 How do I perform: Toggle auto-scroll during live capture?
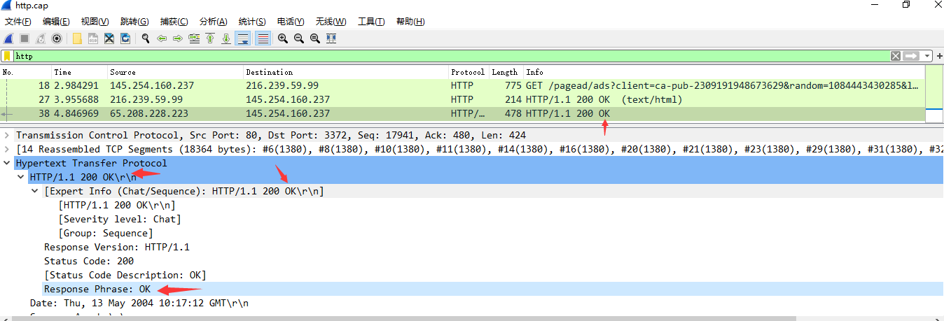click(x=243, y=38)
